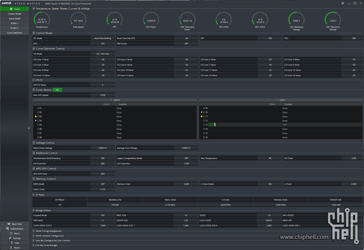Select the C 16 core row

(x=280, y=137)
